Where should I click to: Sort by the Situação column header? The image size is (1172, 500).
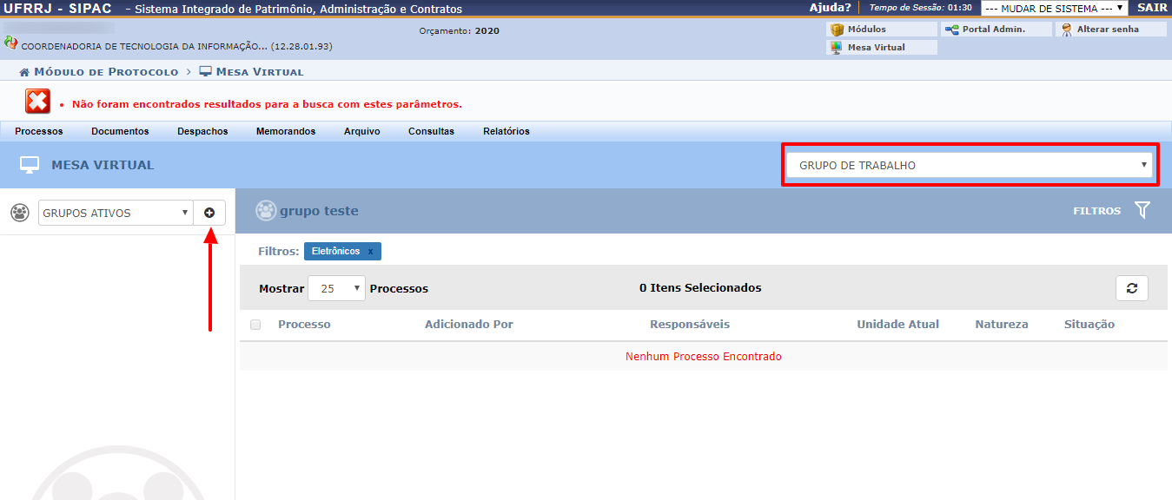click(x=1089, y=325)
